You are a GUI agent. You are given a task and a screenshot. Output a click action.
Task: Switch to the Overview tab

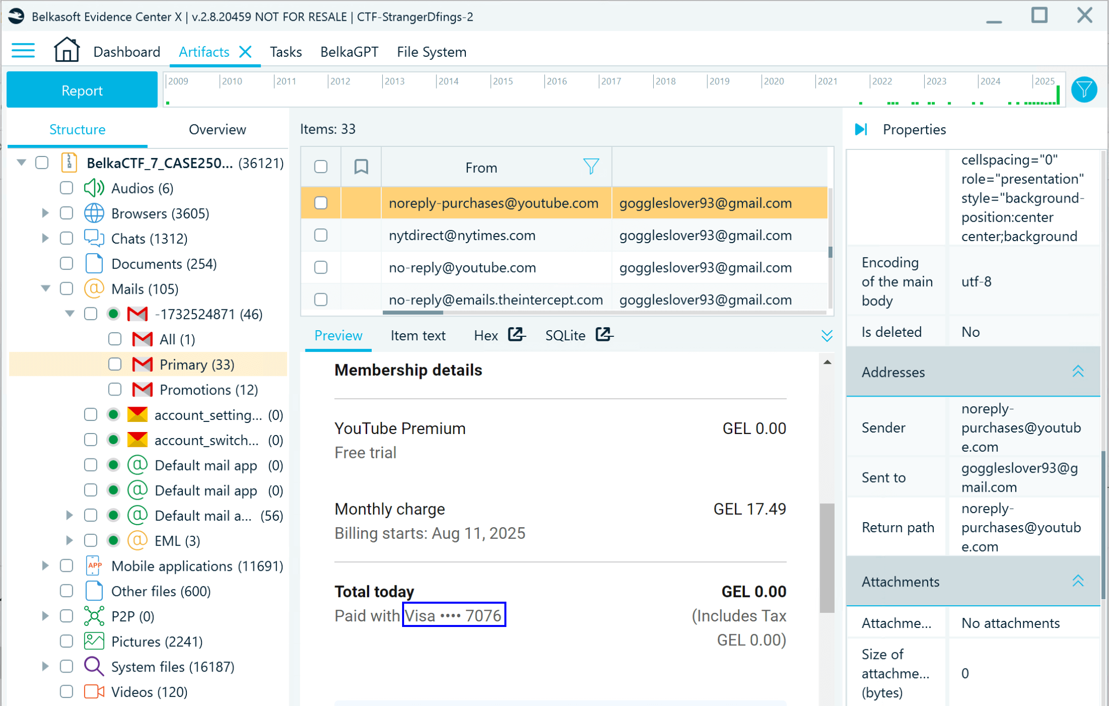(217, 129)
